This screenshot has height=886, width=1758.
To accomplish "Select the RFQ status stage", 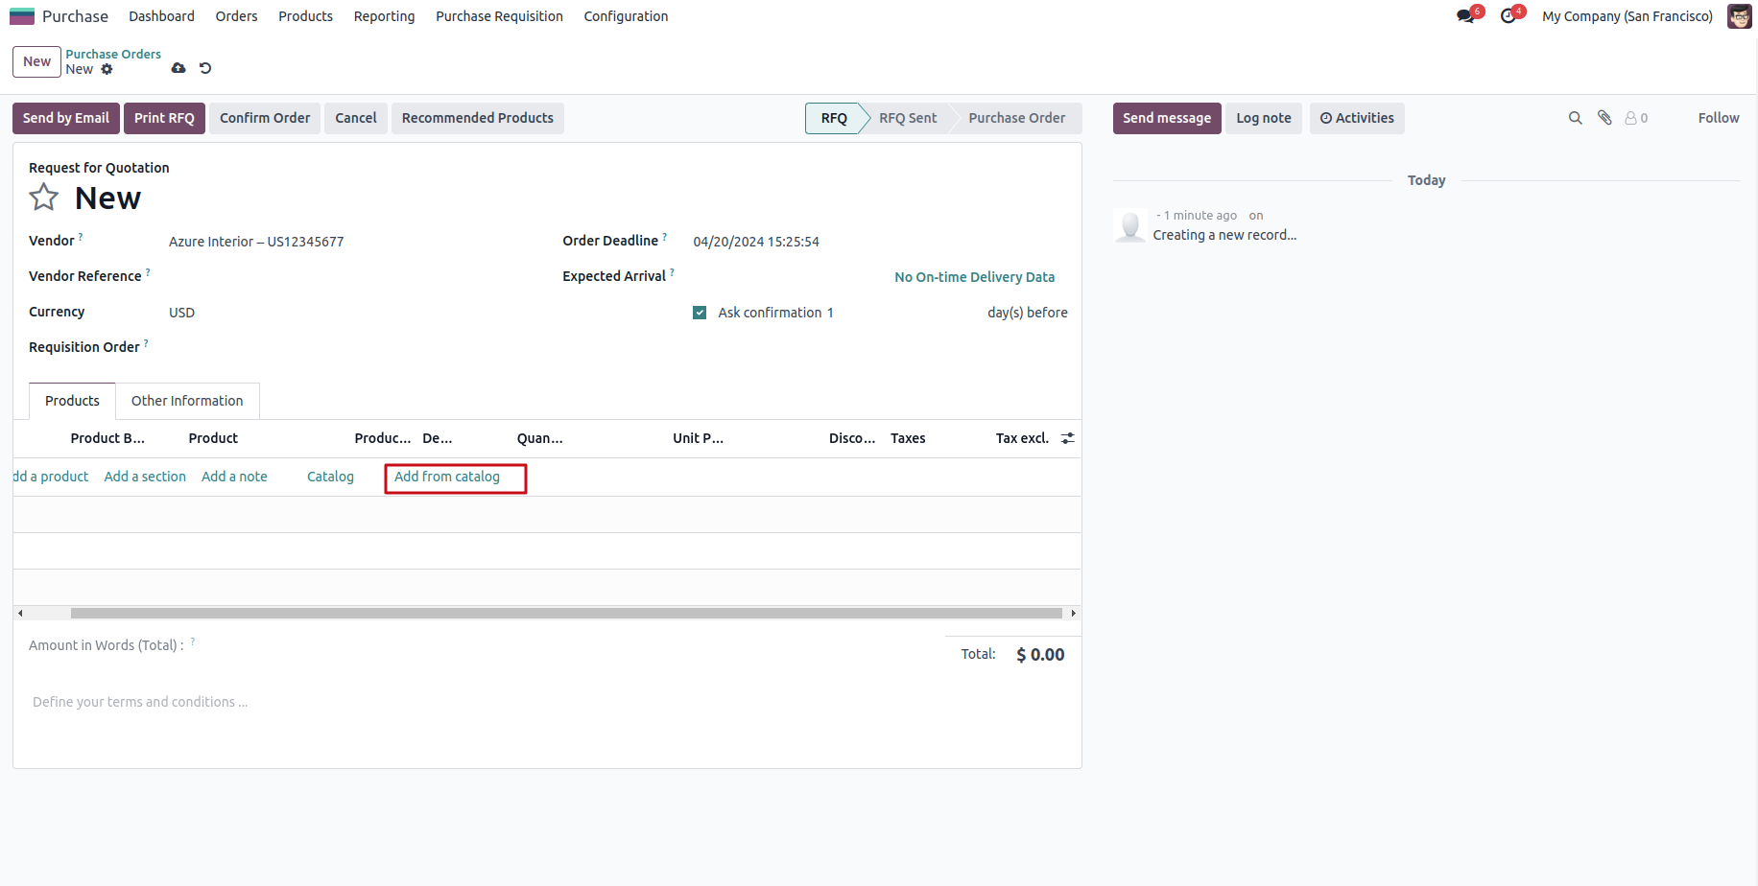I will tap(834, 118).
